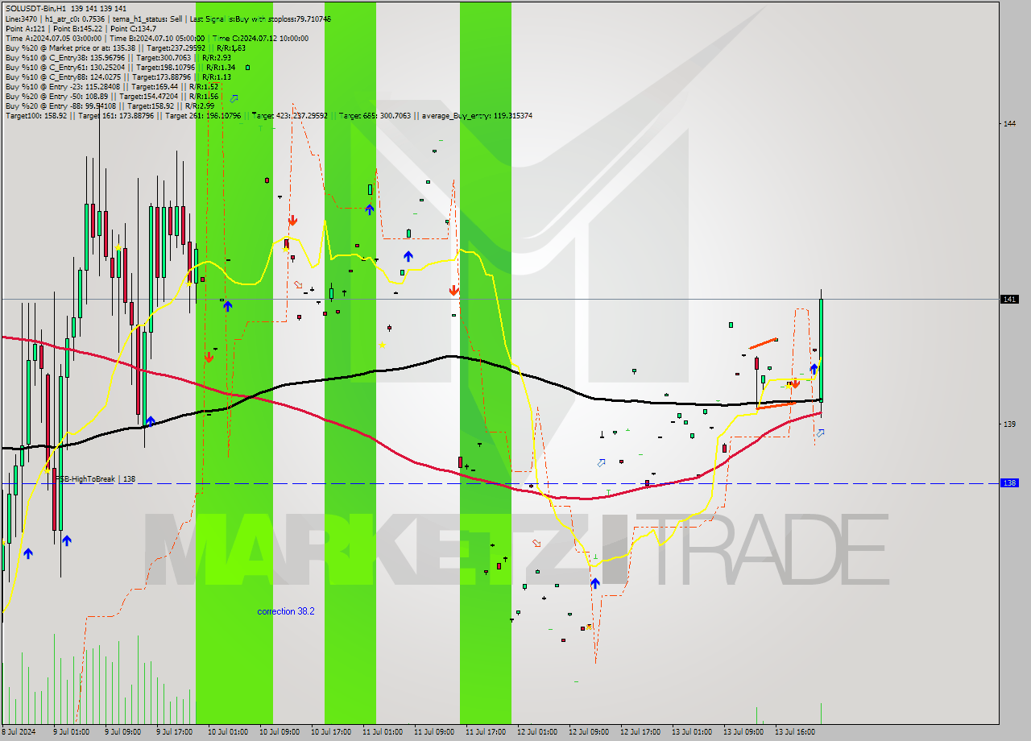Click the '9 Jul 01:00' time label
The height and width of the screenshot is (741, 1031).
point(71,732)
